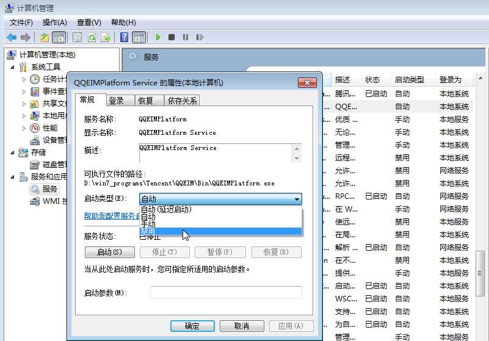The width and height of the screenshot is (489, 341).
Task: Click the Forward arrow toolbar icon
Action: point(26,38)
